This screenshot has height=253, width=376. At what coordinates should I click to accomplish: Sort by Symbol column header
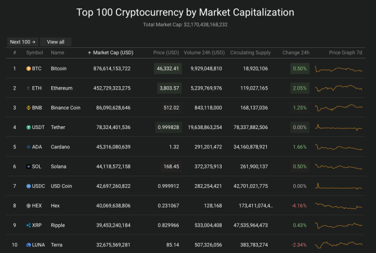pyautogui.click(x=35, y=53)
